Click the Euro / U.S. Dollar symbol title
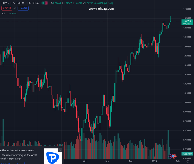Screen dimensions: 194x164 (19, 3)
